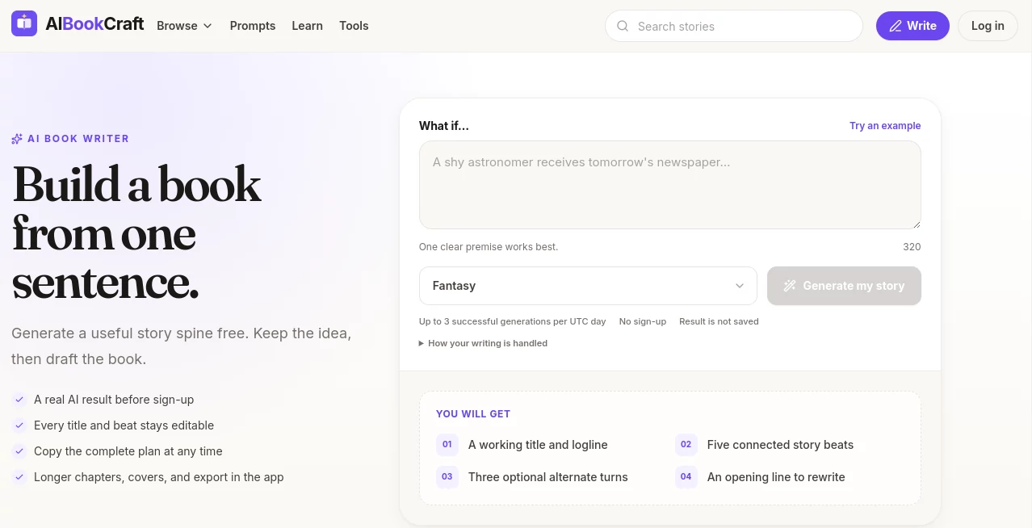Click checkmark icon beside 'Every title and beat'
Image resolution: width=1032 pixels, height=528 pixels.
pos(19,425)
